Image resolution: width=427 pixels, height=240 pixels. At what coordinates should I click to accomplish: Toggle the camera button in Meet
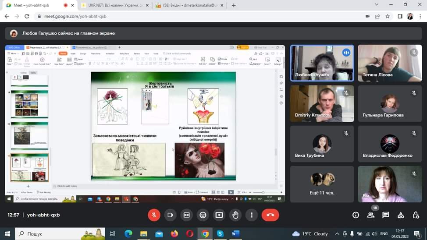coord(170,215)
